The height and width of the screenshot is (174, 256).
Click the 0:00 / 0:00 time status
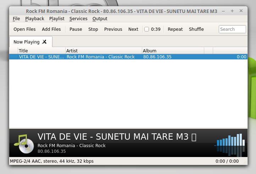pos(227,161)
